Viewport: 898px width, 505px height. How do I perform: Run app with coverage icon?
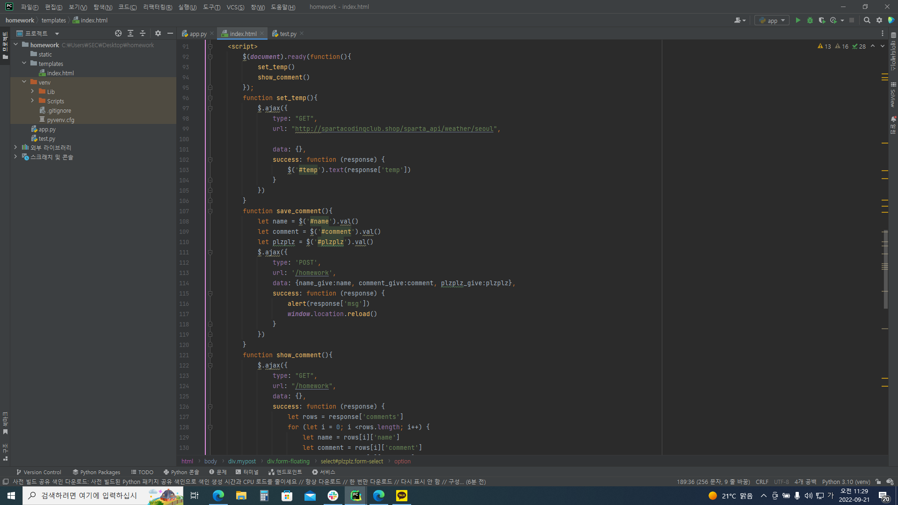tap(822, 20)
